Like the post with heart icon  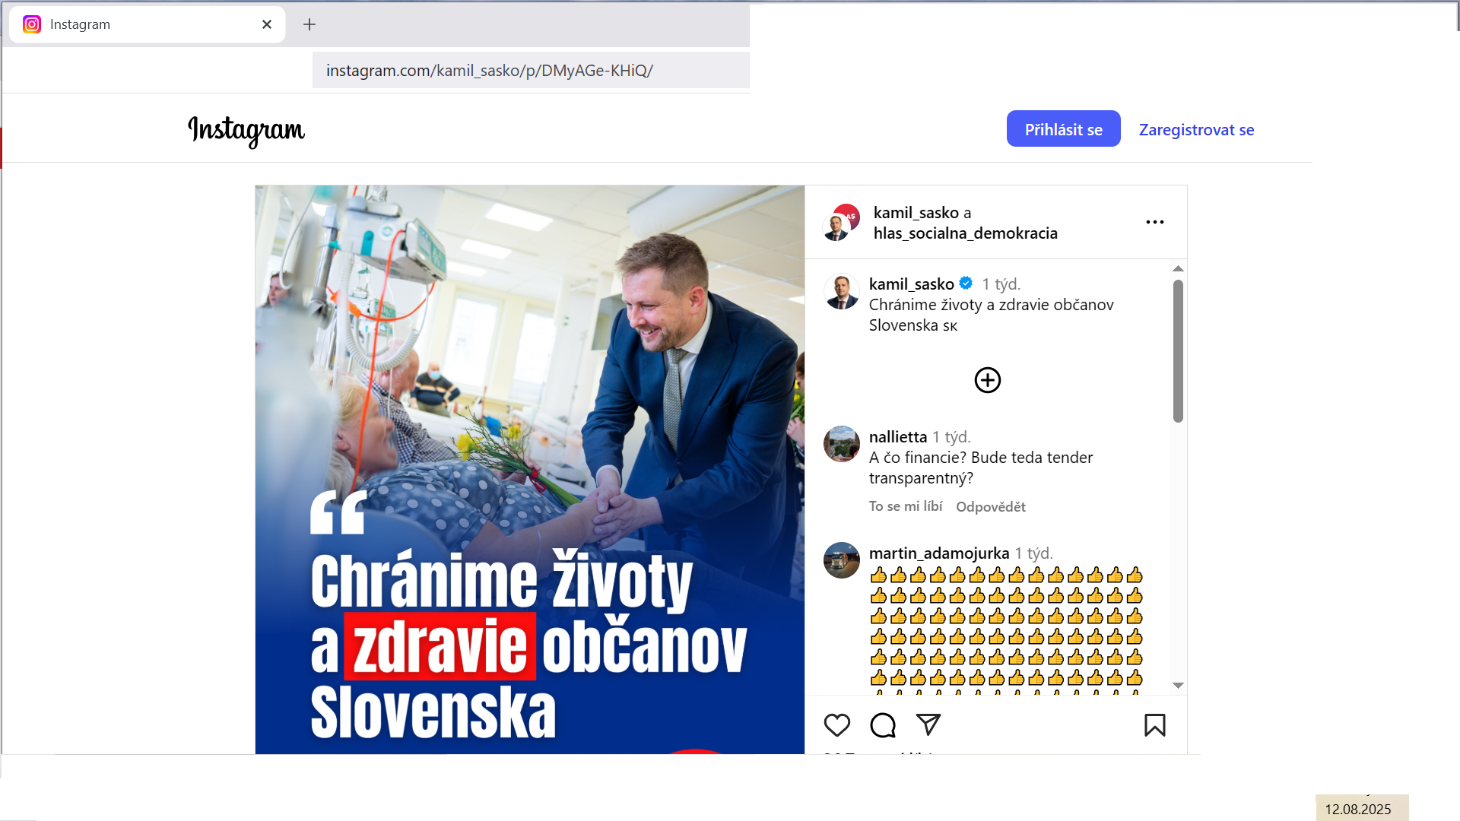[836, 725]
